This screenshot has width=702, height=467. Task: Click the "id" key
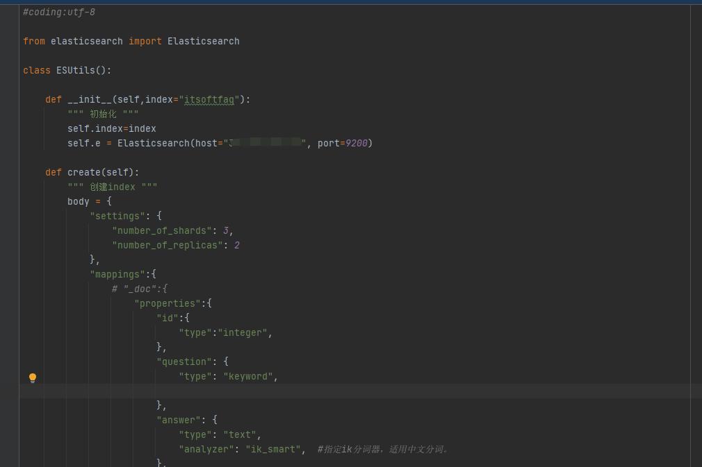pyautogui.click(x=168, y=319)
